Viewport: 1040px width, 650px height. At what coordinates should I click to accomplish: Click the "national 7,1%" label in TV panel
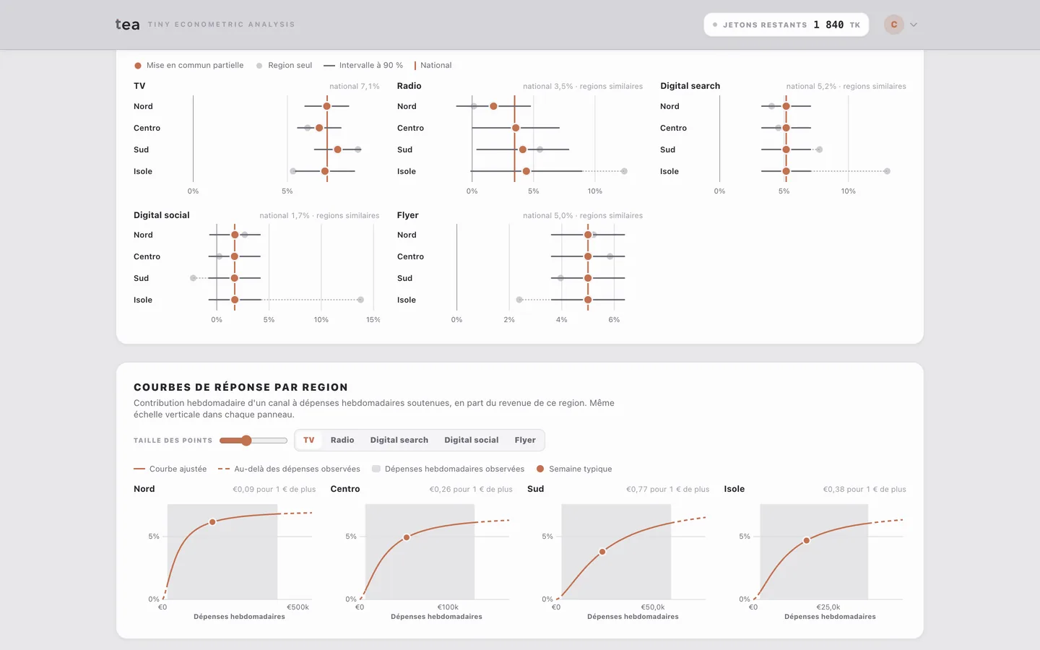[x=355, y=86]
